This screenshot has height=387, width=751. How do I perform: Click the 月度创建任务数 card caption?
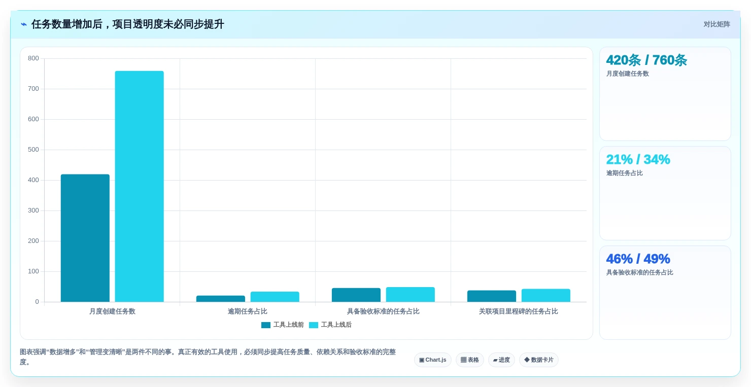627,74
